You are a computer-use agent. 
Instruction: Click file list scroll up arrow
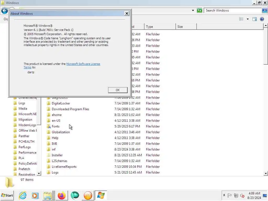(x=266, y=26)
